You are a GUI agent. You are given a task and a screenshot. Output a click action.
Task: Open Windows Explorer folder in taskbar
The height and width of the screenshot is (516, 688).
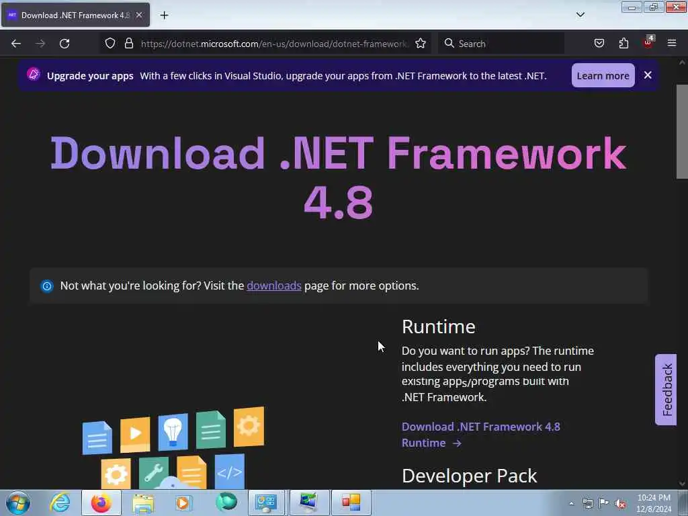click(x=142, y=503)
